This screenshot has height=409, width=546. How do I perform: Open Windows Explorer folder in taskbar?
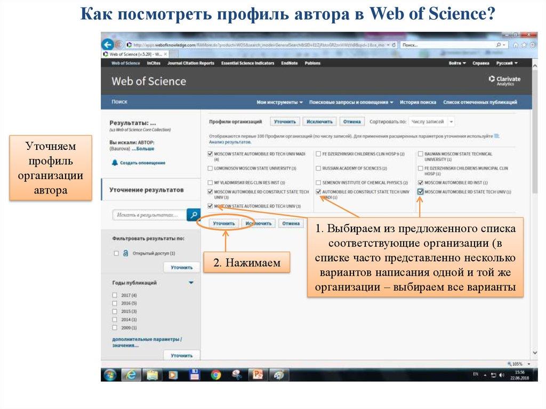[152, 375]
